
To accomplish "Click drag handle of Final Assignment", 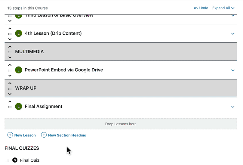I will coord(10,107).
